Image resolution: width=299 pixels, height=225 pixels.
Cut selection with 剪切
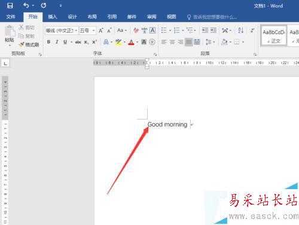26,28
